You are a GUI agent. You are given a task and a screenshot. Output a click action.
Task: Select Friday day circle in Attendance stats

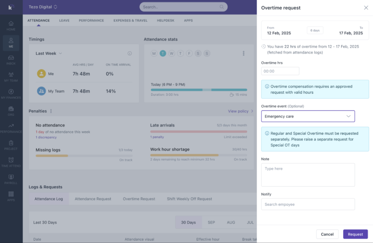click(189, 53)
